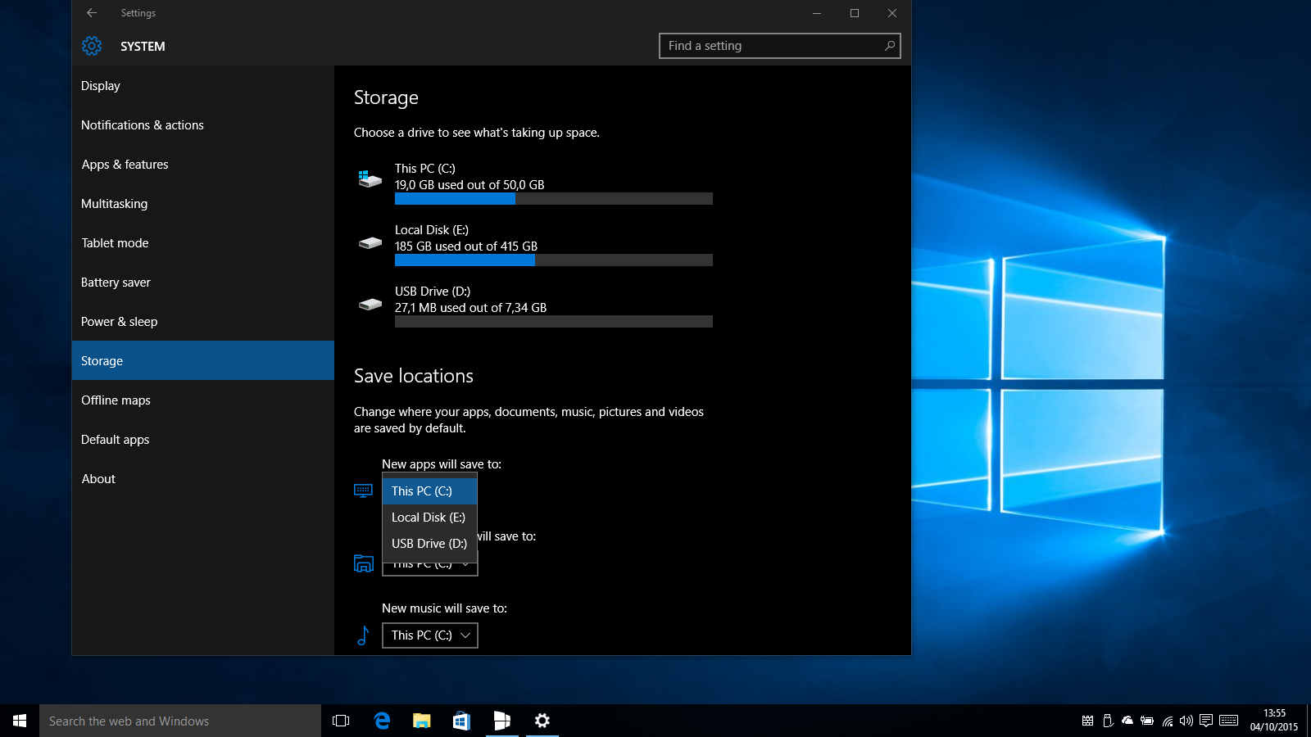The height and width of the screenshot is (737, 1311).
Task: Click Safely Remove Hardware USB tray icon
Action: 1108,721
